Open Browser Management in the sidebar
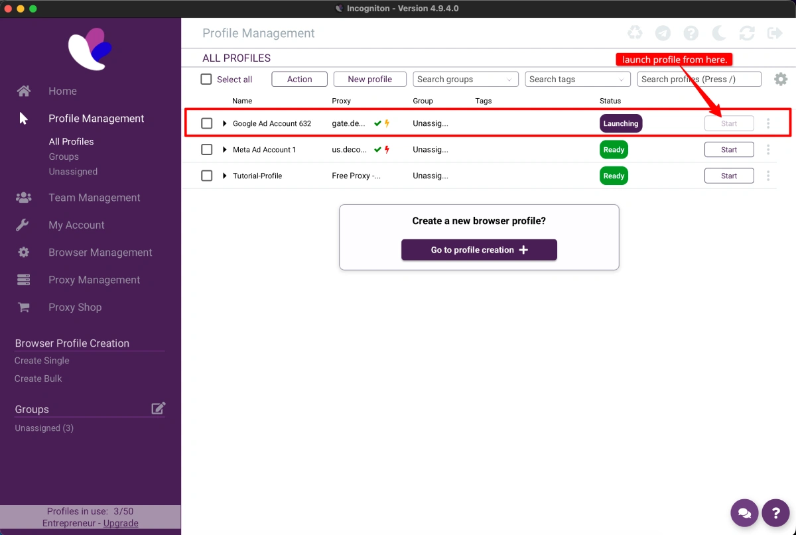 pos(100,252)
